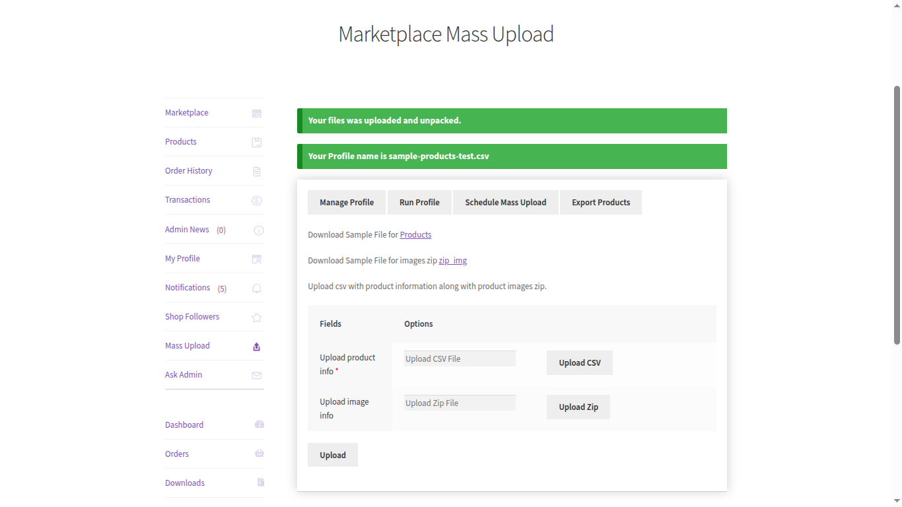Switch to the Export Products tab

click(600, 202)
